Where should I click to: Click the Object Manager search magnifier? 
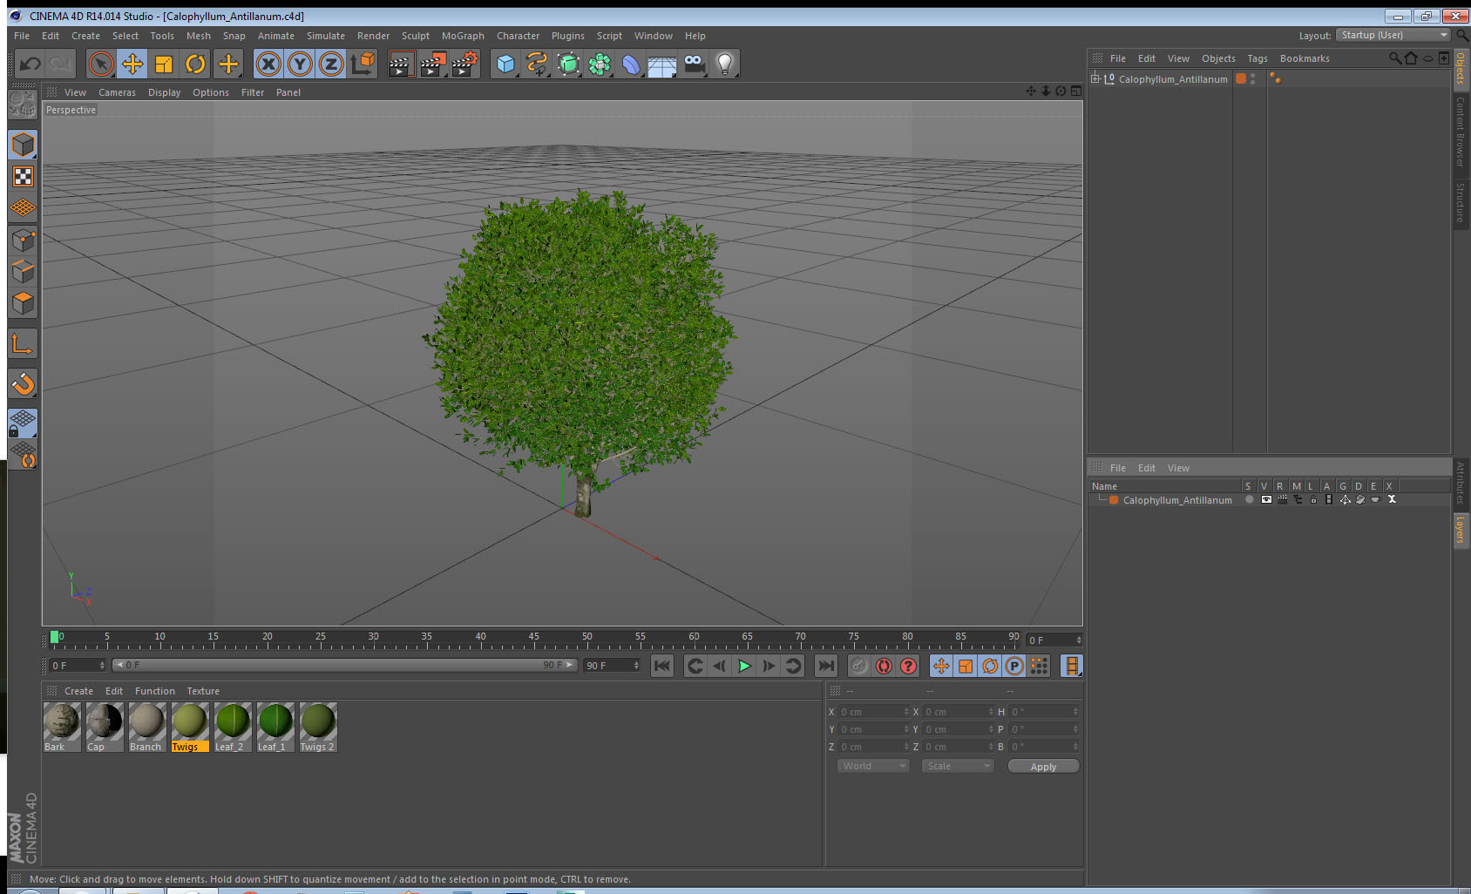pos(1394,58)
